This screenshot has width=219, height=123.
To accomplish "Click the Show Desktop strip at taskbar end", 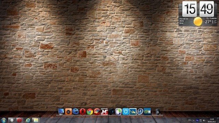I will [218, 120].
